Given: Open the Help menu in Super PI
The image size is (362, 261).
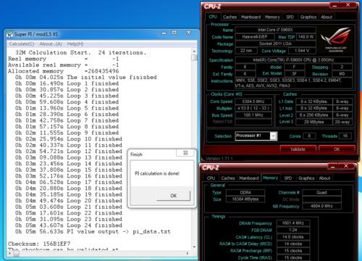Looking at the screenshot, I should pos(75,43).
